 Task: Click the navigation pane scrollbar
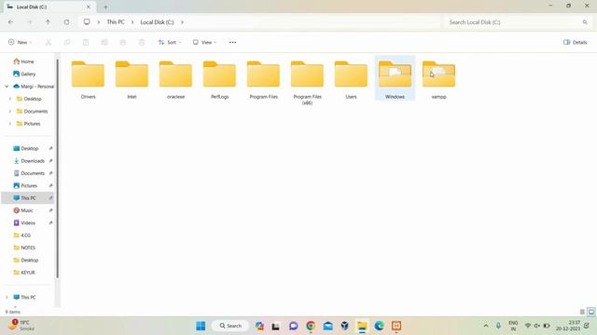click(58, 169)
